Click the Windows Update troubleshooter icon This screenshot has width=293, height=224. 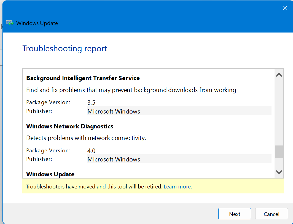(10, 23)
